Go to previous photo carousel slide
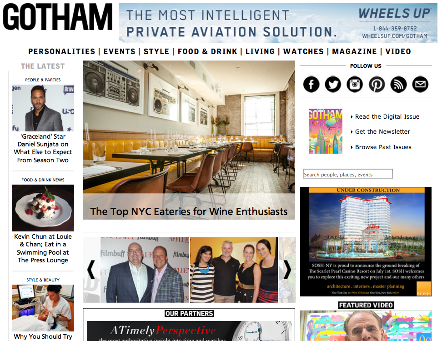This screenshot has height=341, width=442. tap(91, 270)
